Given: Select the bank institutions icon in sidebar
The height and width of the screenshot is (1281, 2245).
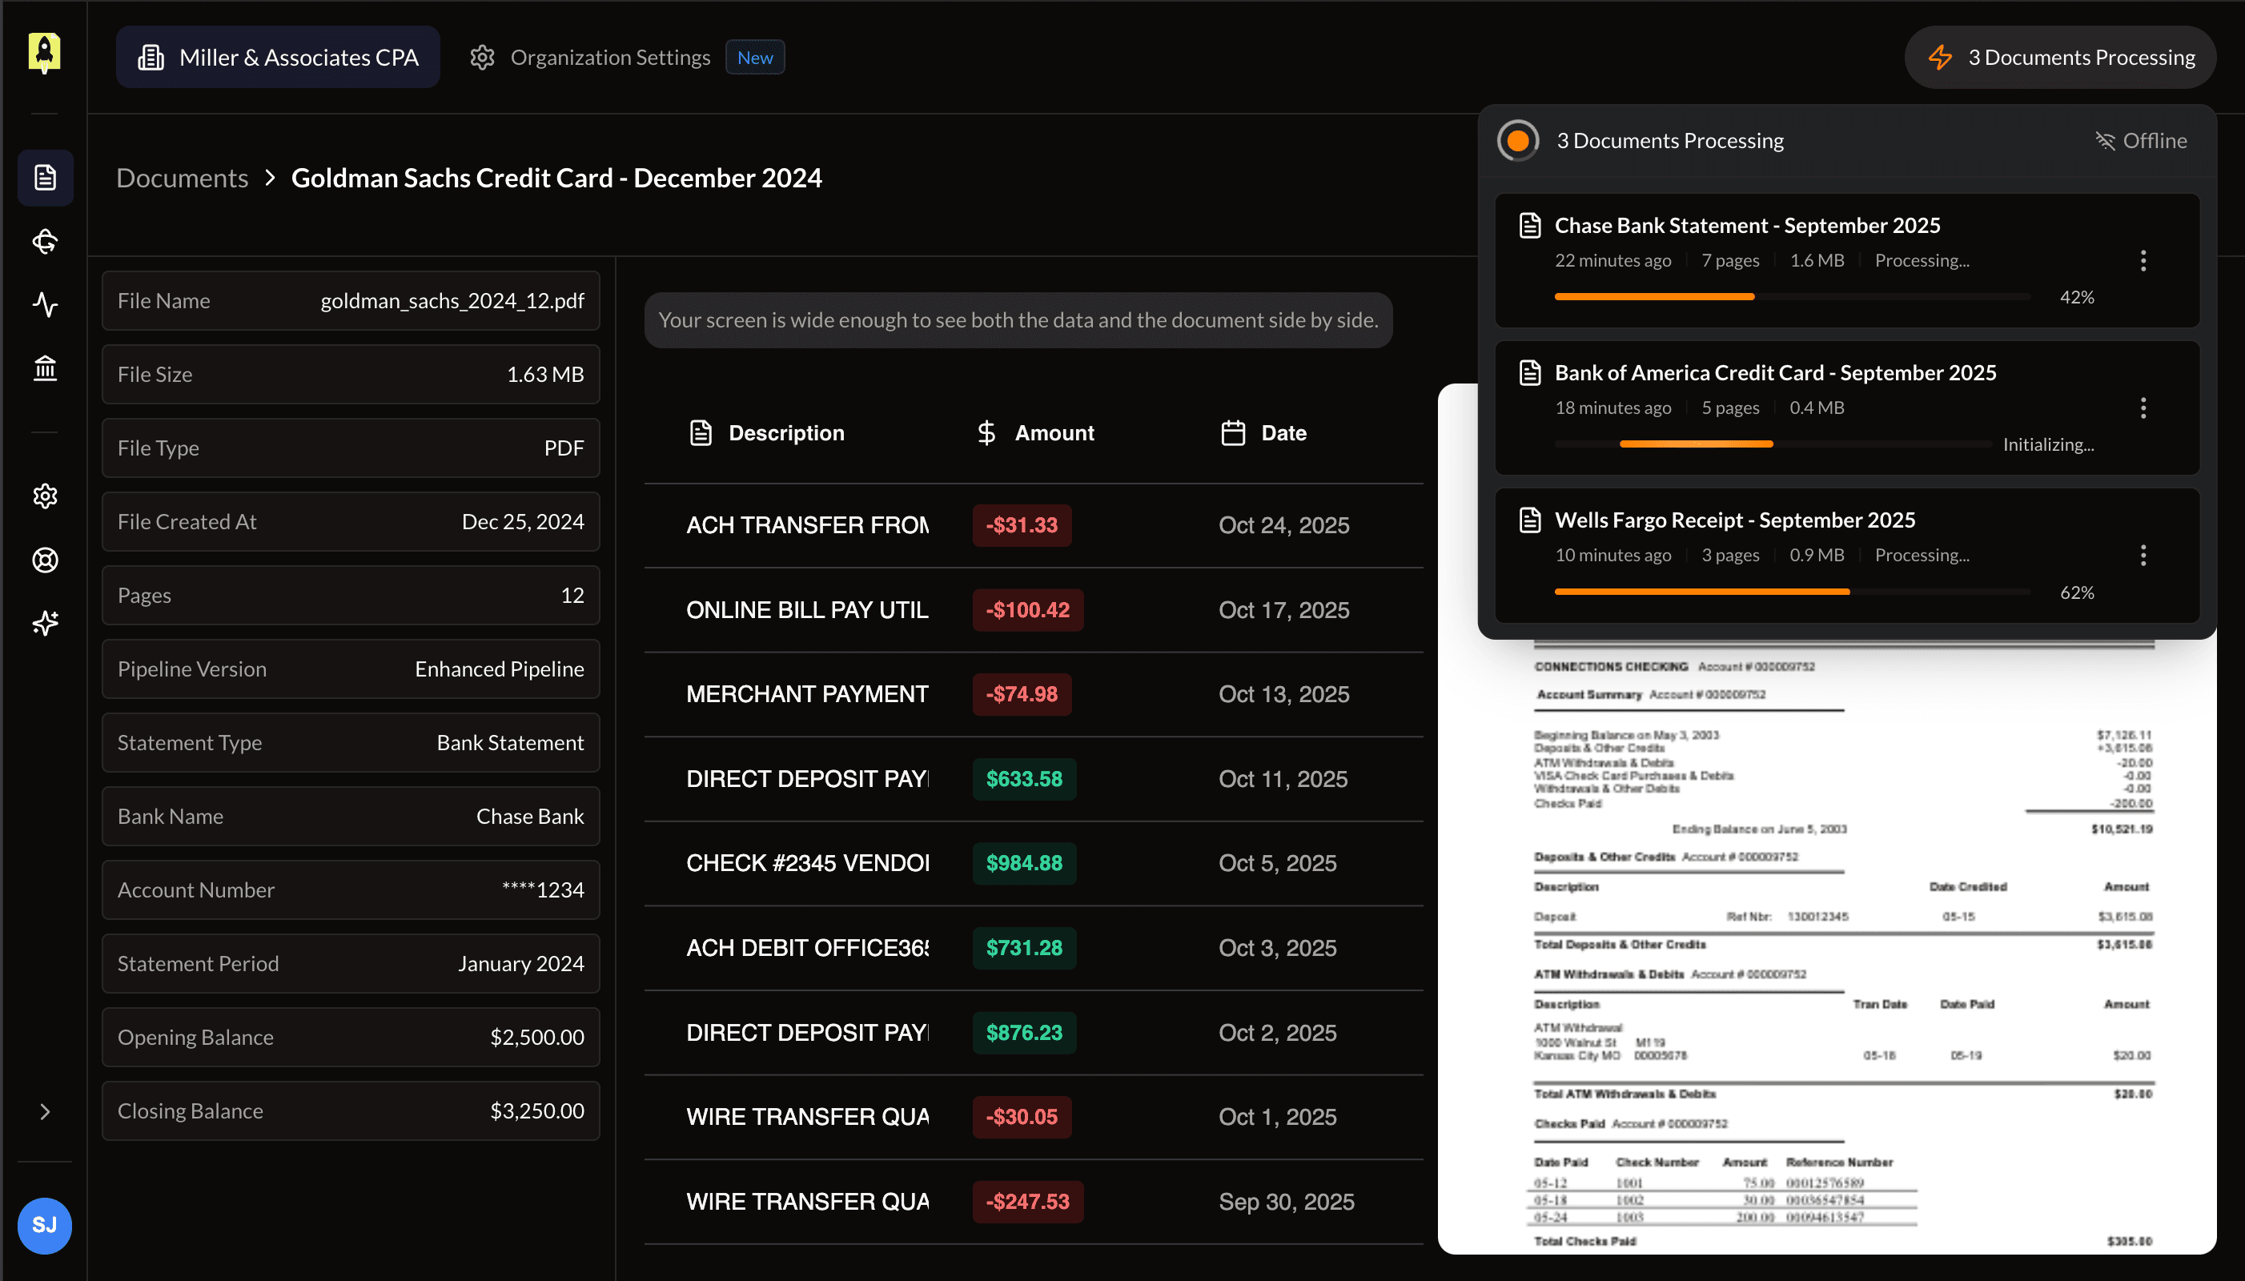Looking at the screenshot, I should click(x=45, y=367).
